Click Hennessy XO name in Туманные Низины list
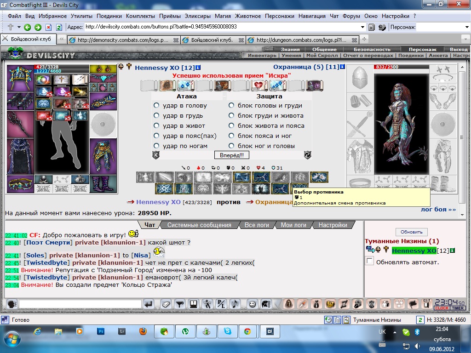 click(414, 251)
